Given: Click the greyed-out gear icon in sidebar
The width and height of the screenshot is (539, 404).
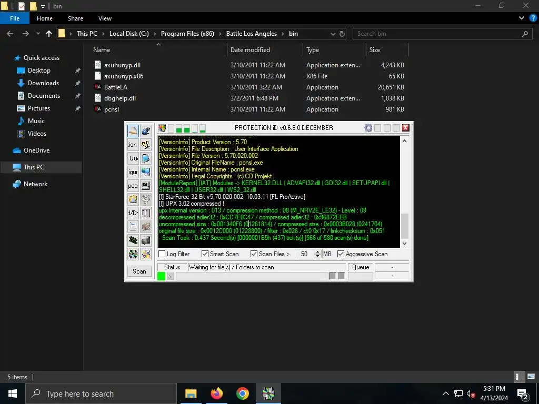Looking at the screenshot, I should click(146, 199).
